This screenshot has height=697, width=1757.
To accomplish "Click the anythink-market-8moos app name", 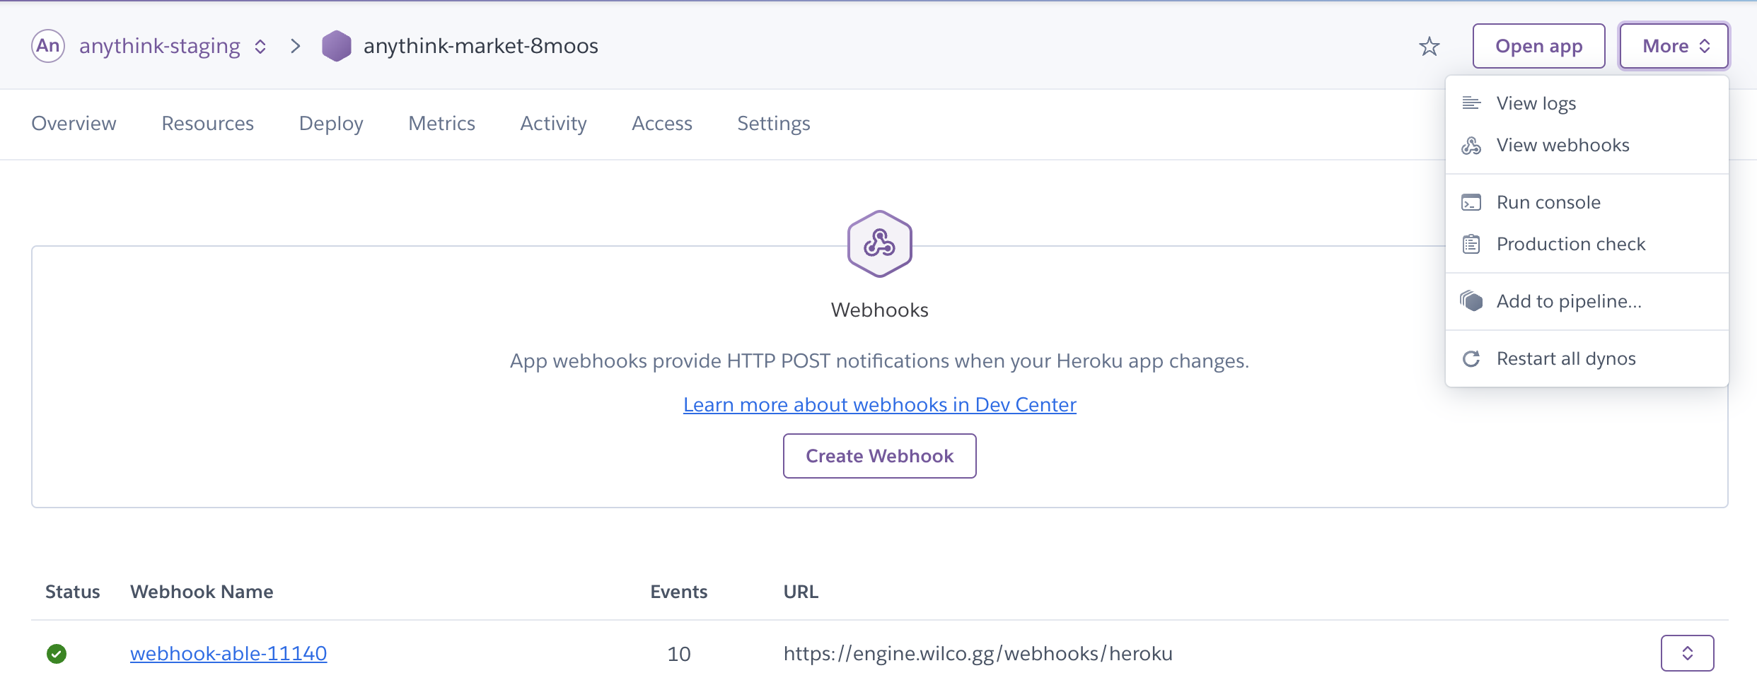I will (481, 46).
